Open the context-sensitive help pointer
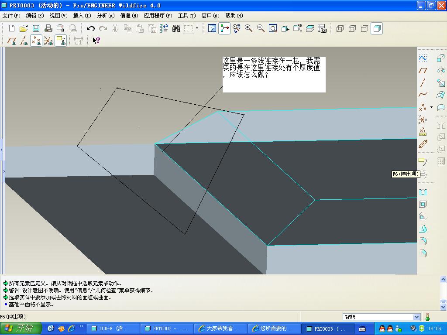The height and width of the screenshot is (335, 447). pos(96,41)
